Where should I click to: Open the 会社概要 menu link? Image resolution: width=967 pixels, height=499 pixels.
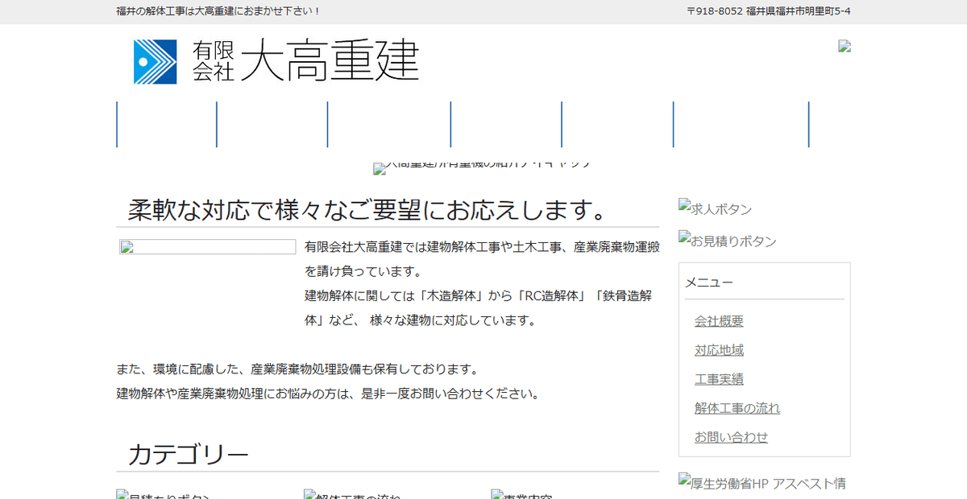click(718, 321)
